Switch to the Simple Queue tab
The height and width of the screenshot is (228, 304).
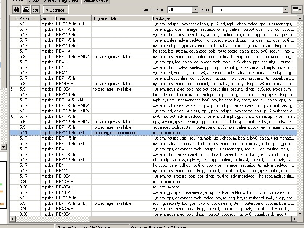coord(96,1)
